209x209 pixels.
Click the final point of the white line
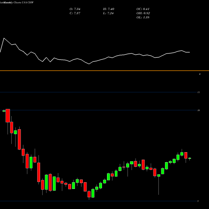coord(189,52)
